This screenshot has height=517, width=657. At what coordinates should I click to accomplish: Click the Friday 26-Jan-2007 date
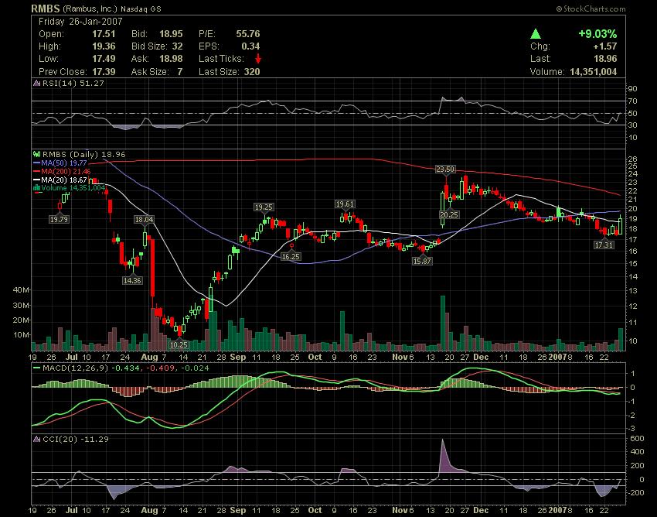[80, 22]
